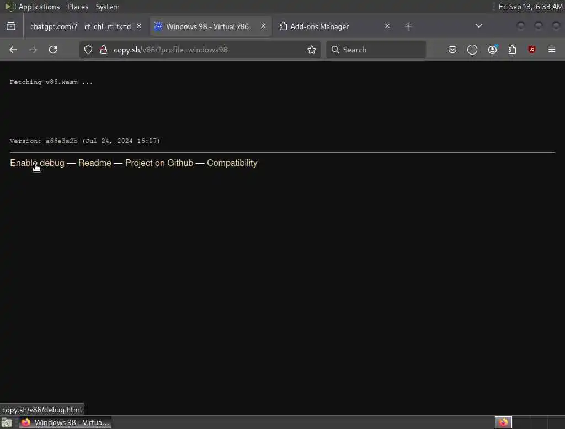This screenshot has height=429, width=565.
Task: Open the Firefox hamburger application menu
Action: [x=552, y=50]
